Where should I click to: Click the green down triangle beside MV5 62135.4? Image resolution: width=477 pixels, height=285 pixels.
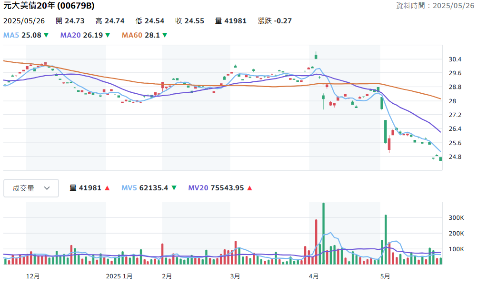[x=174, y=188]
